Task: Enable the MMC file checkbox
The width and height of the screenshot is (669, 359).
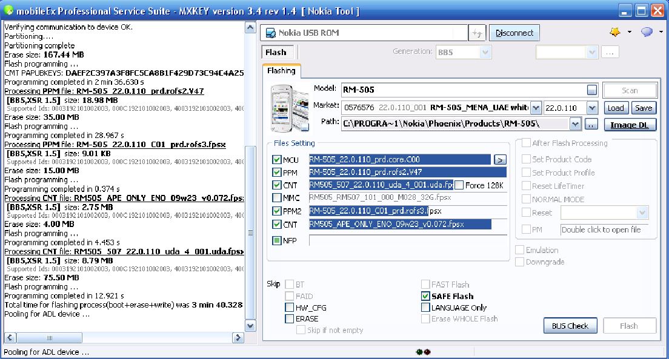Action: (x=276, y=198)
